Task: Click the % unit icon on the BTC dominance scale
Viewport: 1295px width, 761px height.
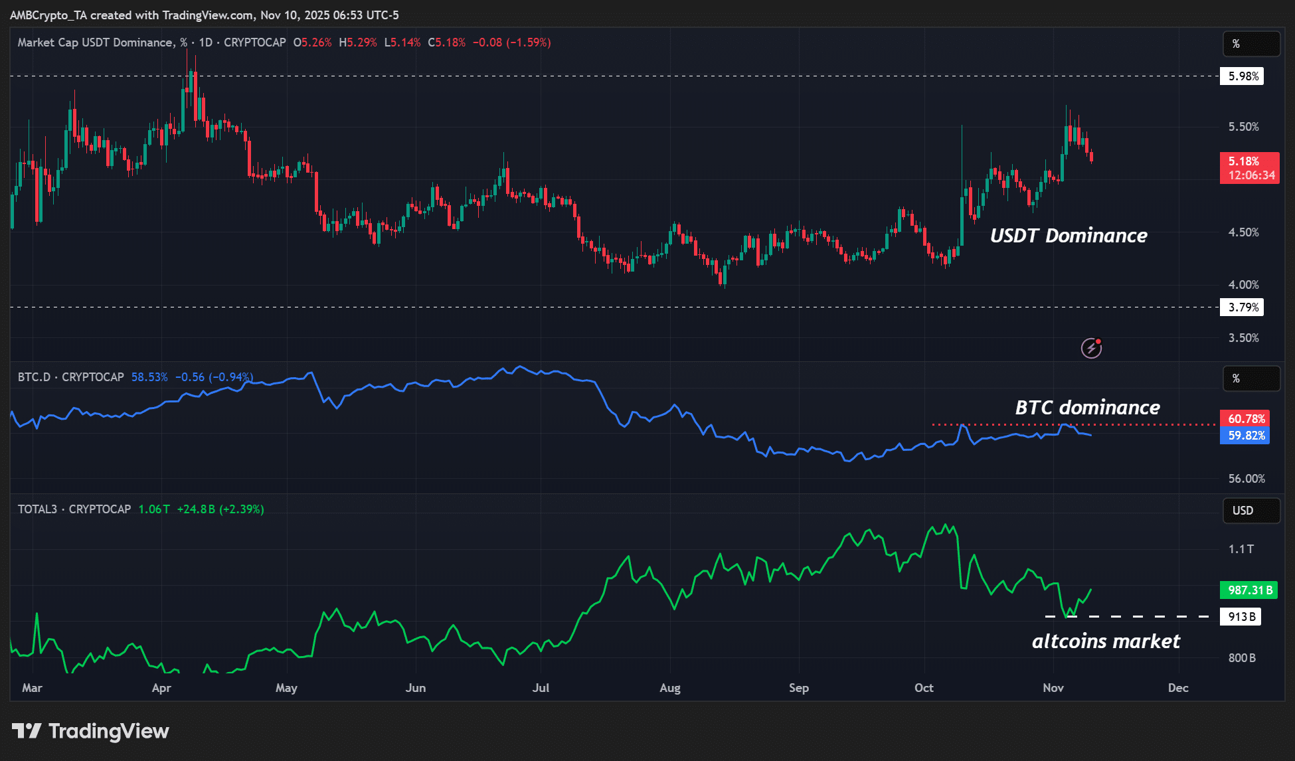Action: pyautogui.click(x=1251, y=379)
